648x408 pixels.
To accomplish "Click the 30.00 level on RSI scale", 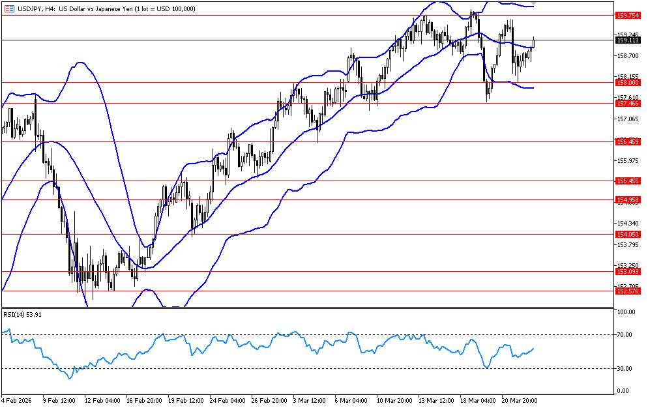I will pyautogui.click(x=625, y=368).
